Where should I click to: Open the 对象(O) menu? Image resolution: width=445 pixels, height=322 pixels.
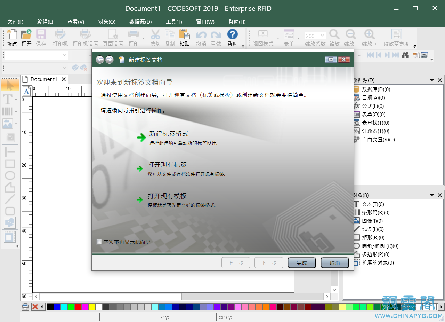click(107, 22)
